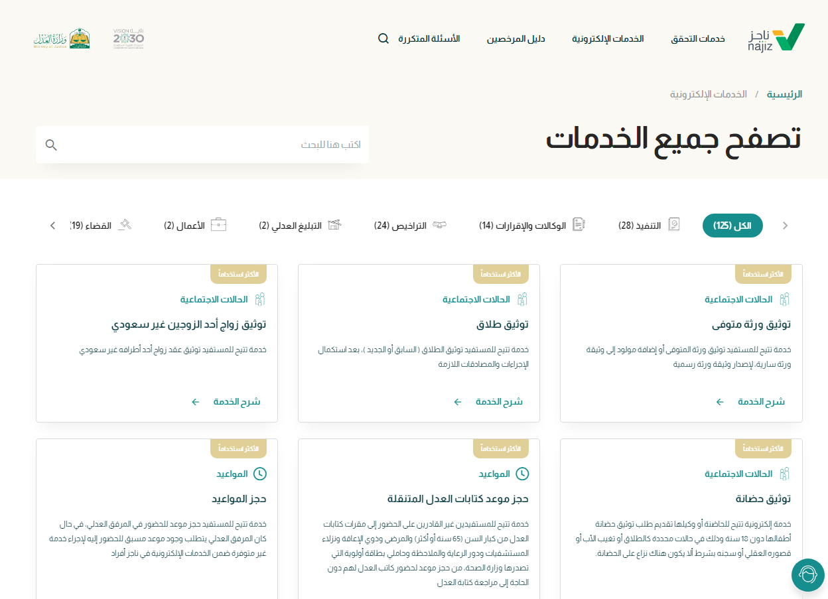
Task: Click the Ministry of Justice logo
Action: pyautogui.click(x=62, y=38)
